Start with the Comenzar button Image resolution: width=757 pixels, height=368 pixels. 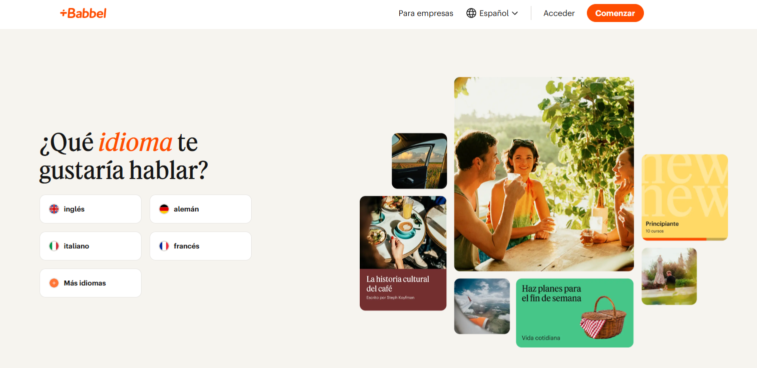(615, 13)
